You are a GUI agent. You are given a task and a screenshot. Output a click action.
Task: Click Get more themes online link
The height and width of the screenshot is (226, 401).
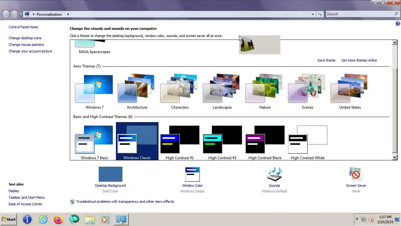click(359, 60)
